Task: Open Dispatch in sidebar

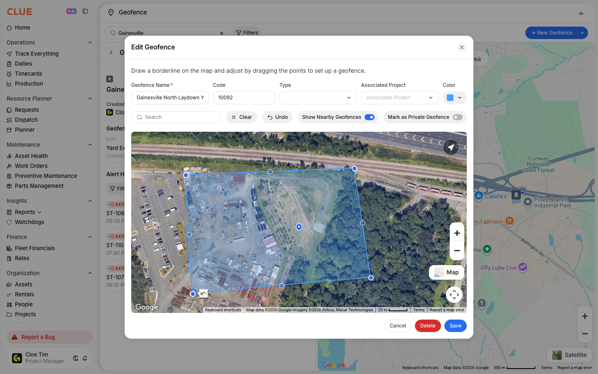Action: tap(26, 120)
